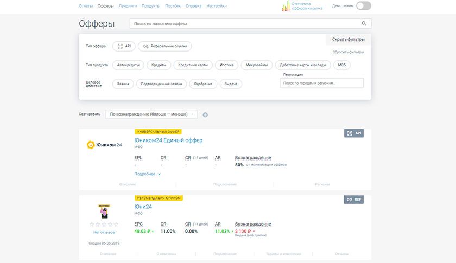Click the УНИВЕРСАЛЬНЫЙ ОФФЕР yellow label
The width and height of the screenshot is (456, 263).
[158, 132]
